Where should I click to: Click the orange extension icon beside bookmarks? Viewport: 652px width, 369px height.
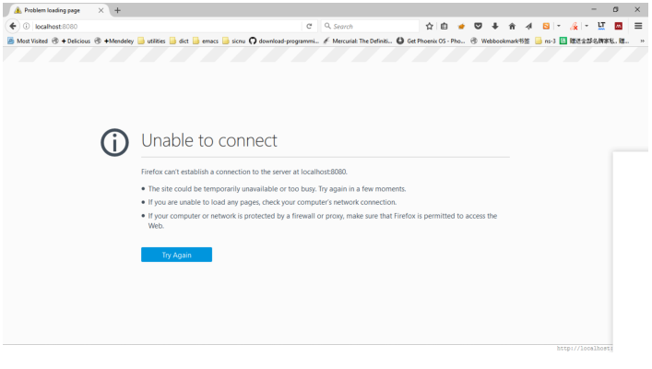tap(461, 26)
